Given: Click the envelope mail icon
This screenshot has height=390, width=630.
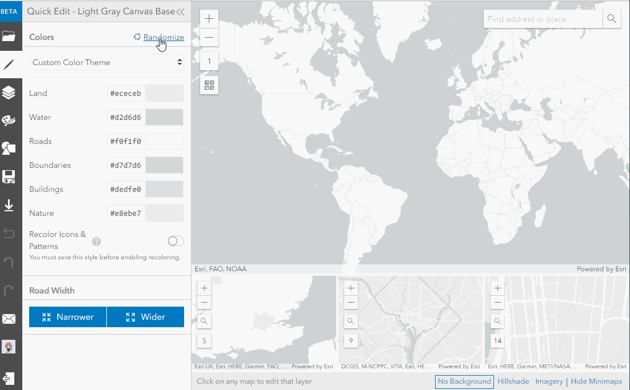Looking at the screenshot, I should (x=9, y=319).
